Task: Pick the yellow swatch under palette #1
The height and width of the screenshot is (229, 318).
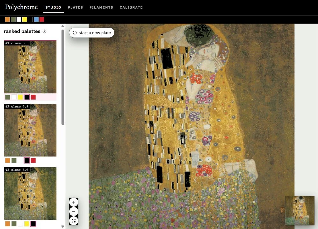Action: 20,97
